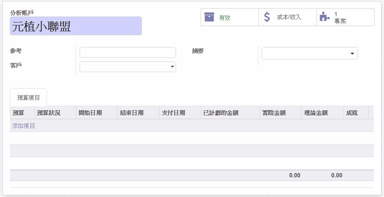Open the 摘要 dropdown list

(x=352, y=53)
